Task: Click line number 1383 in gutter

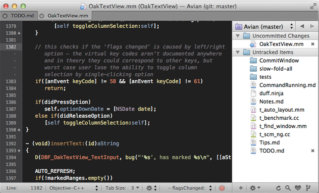Action: [11, 81]
